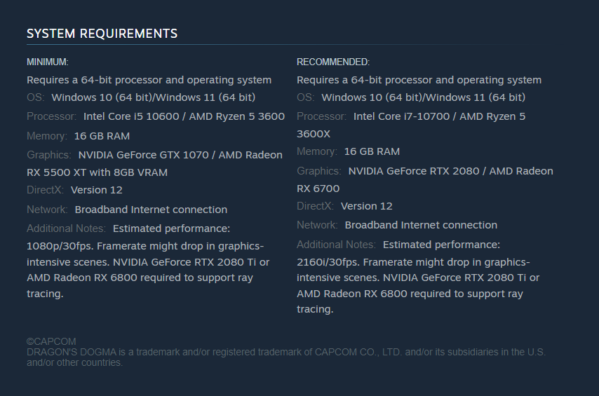The image size is (599, 396).
Task: Click minimum processor text 'Intel Core i5 10600'
Action: point(131,116)
